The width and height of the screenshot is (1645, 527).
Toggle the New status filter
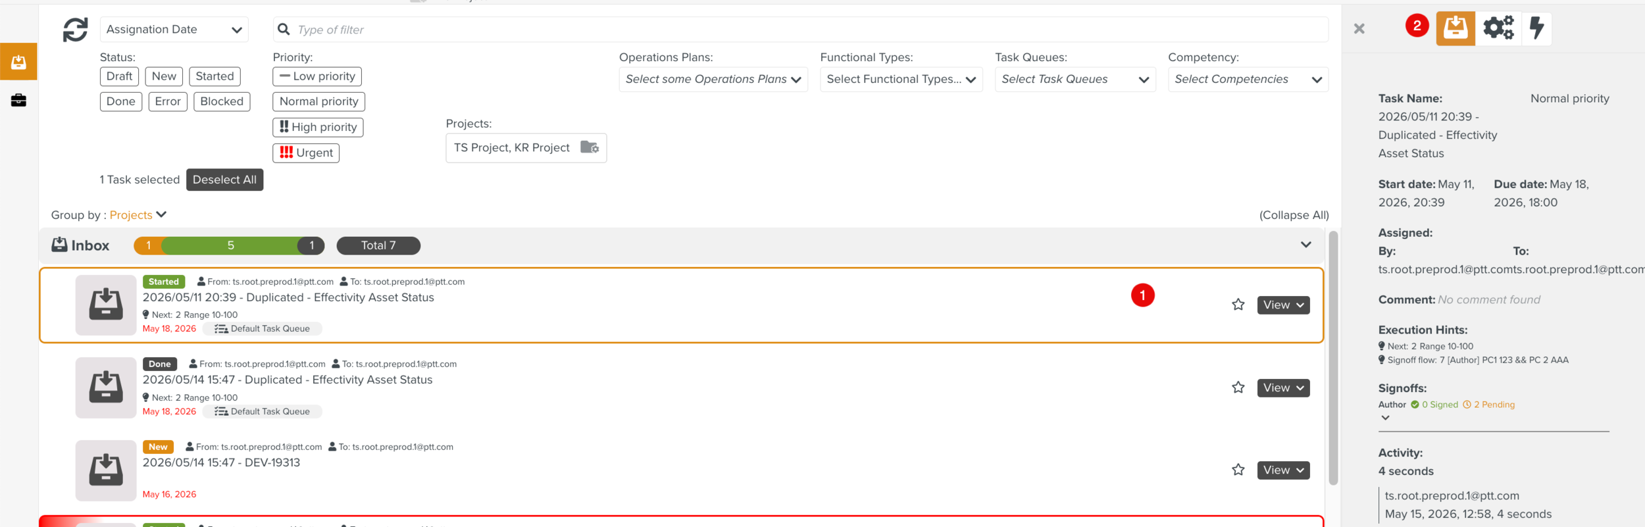point(164,76)
